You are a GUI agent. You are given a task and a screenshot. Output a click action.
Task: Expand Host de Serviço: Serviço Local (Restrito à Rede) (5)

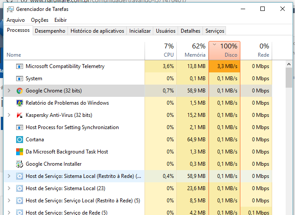click(9, 201)
